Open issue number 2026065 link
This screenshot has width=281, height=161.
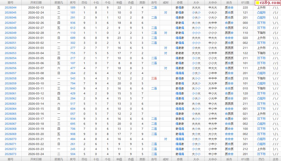(x=11, y=114)
